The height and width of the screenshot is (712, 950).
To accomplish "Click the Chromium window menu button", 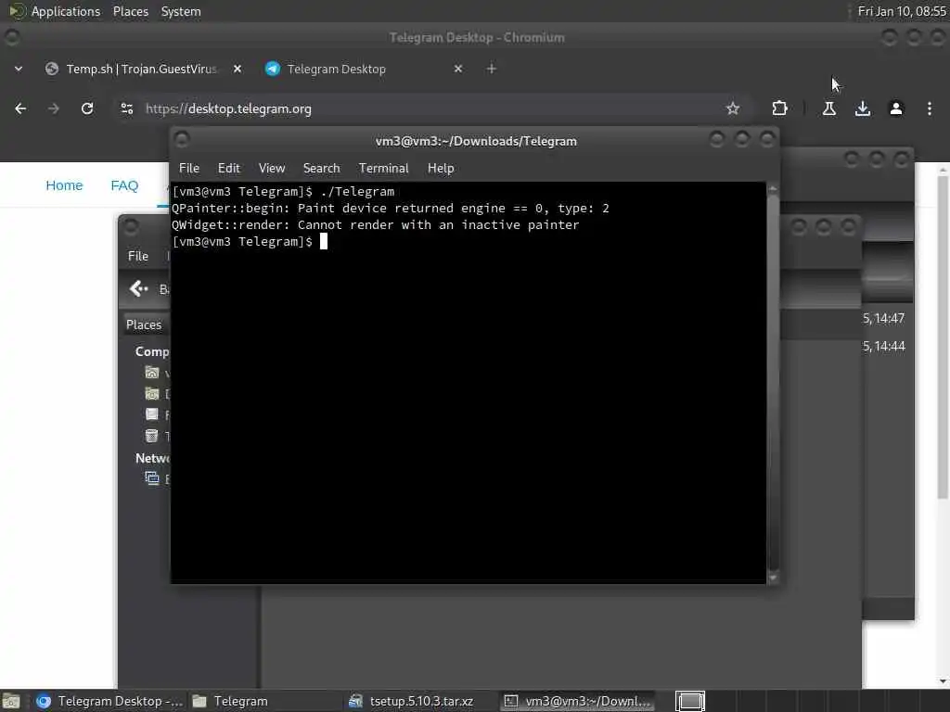I will coord(12,37).
